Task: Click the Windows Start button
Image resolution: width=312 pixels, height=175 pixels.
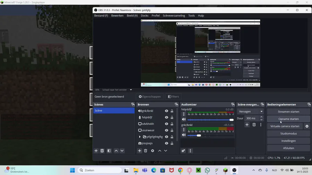Action: (72, 170)
